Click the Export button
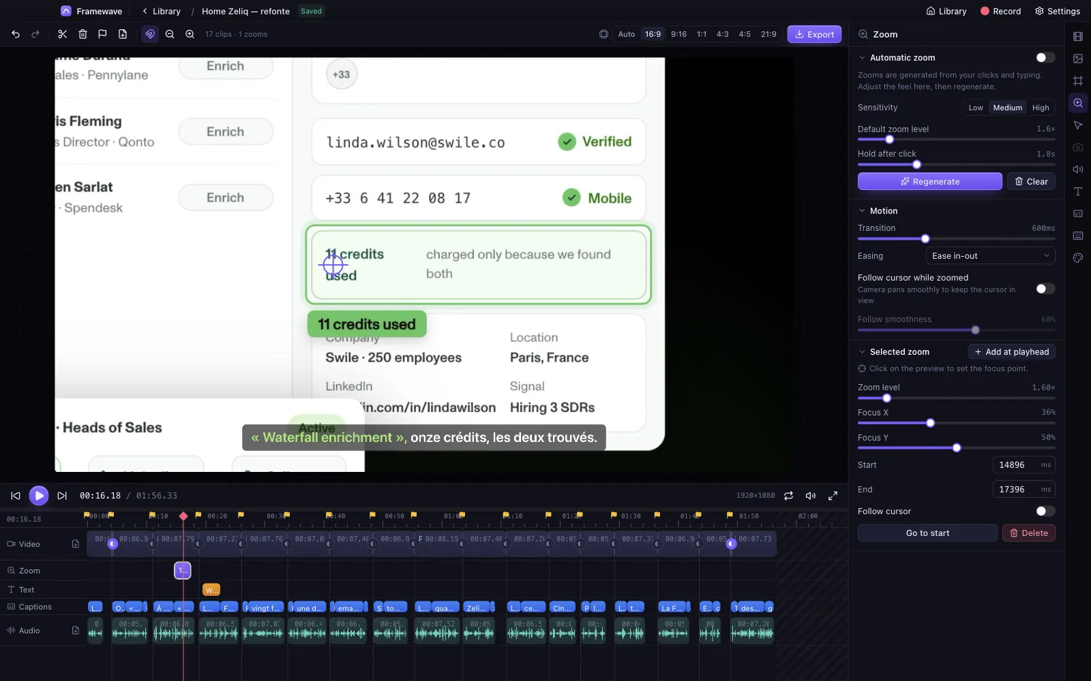Image resolution: width=1091 pixels, height=681 pixels. point(814,34)
